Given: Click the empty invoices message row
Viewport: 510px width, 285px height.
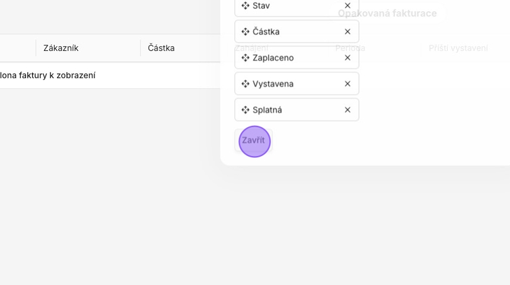Looking at the screenshot, I should [47, 75].
